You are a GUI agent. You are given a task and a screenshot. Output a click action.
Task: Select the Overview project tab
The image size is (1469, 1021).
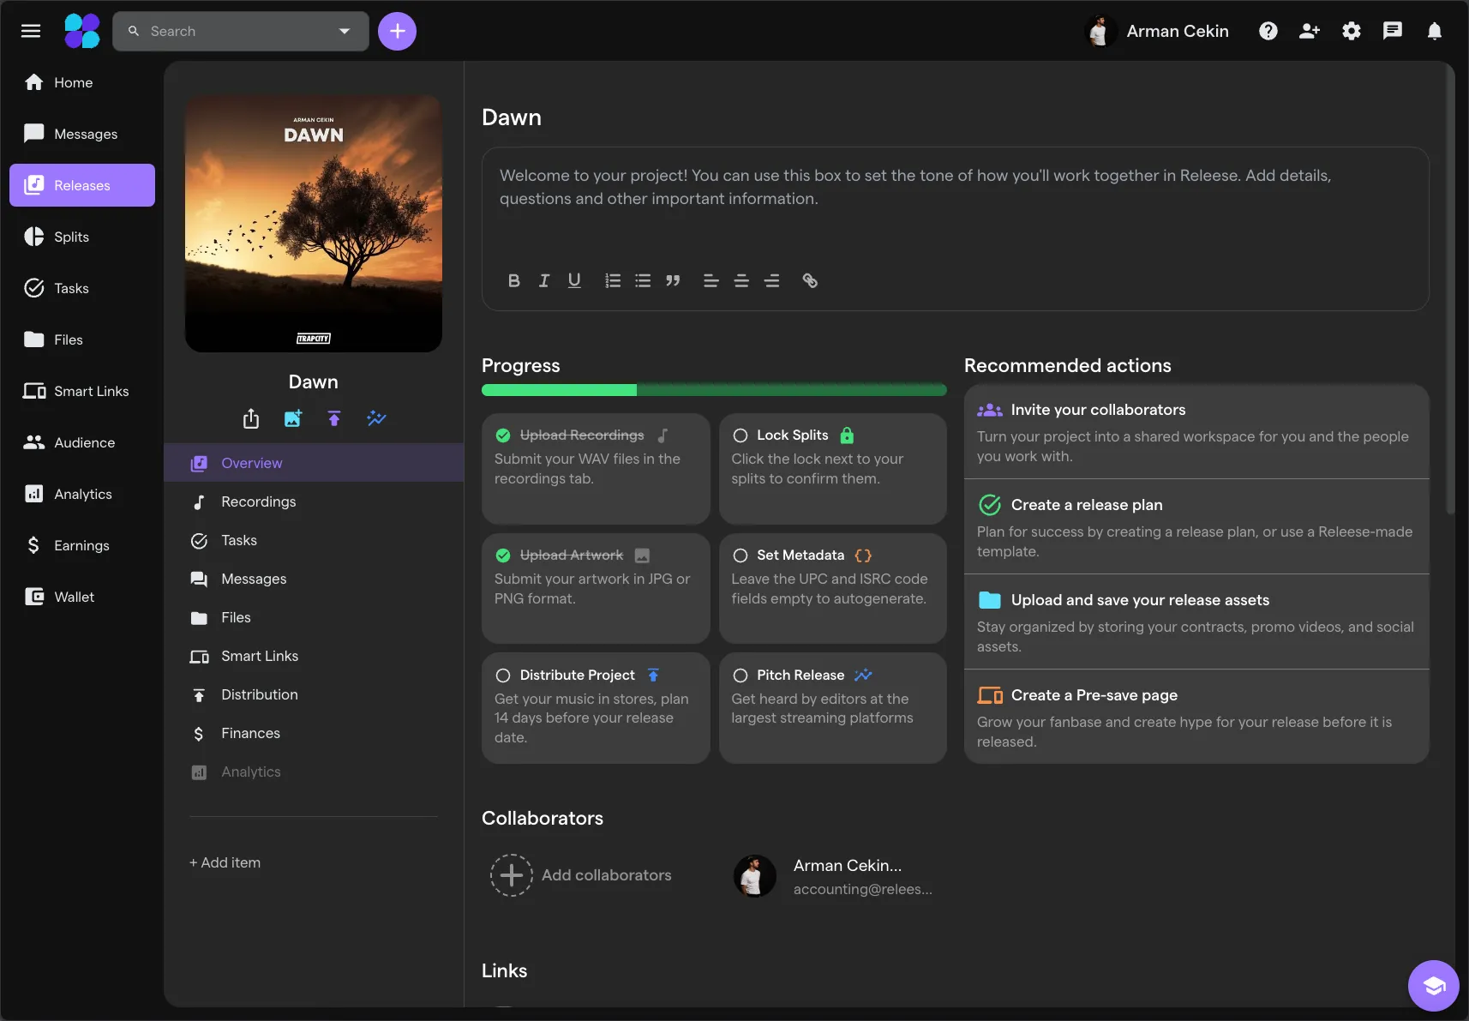coord(314,463)
